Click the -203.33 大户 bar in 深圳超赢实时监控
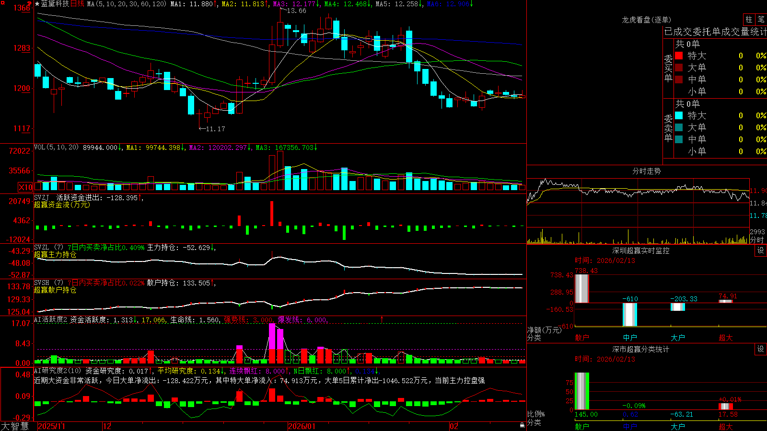767x431 pixels. (x=678, y=307)
